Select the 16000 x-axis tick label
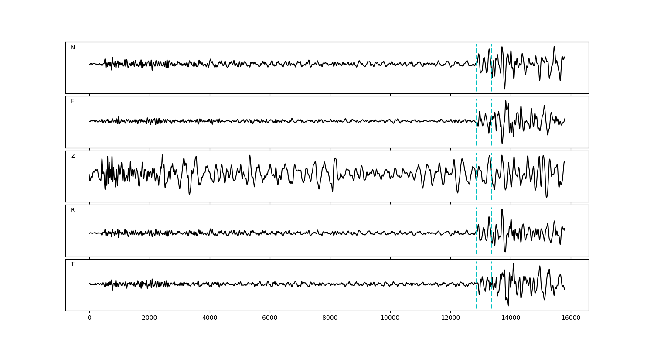 point(571,318)
